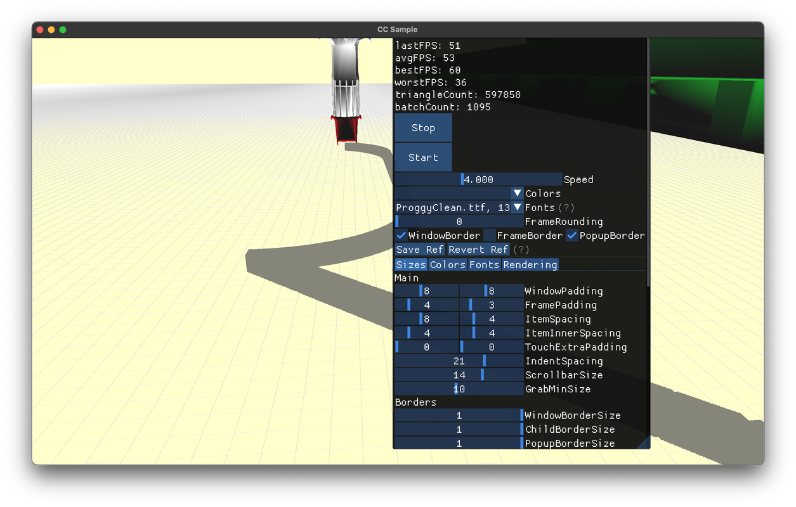The image size is (796, 507).
Task: Click the panel's vertical scrollbar
Action: pos(648,162)
